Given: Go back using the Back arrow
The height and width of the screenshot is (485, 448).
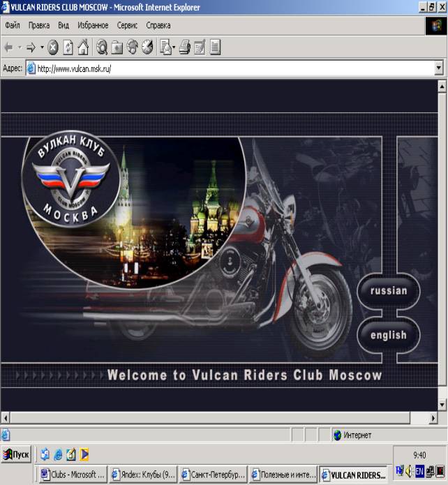Looking at the screenshot, I should click(x=8, y=47).
